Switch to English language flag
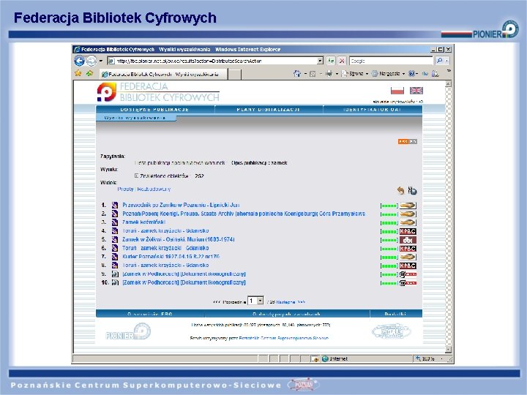Screen dimensions: 527x395 (416, 91)
